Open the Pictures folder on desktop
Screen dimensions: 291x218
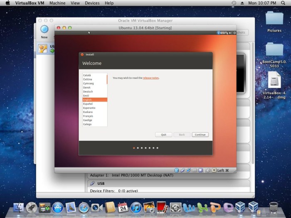(x=274, y=20)
